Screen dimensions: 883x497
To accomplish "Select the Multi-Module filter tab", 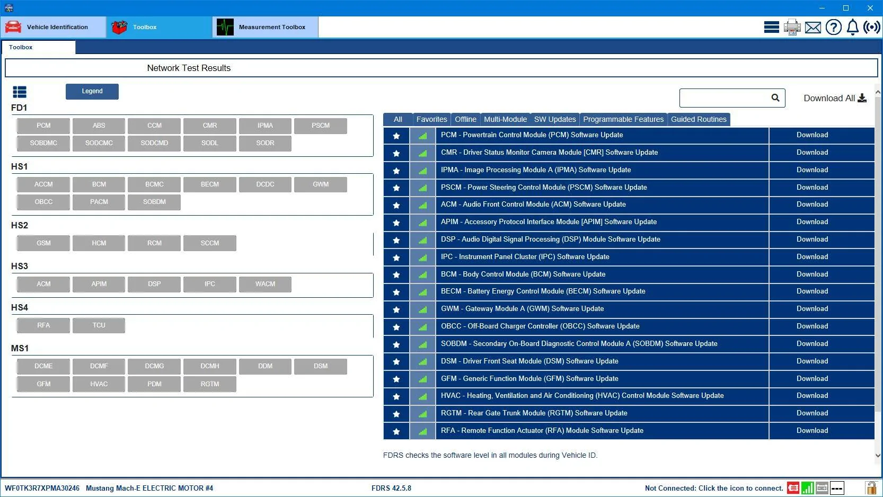I will (x=505, y=120).
